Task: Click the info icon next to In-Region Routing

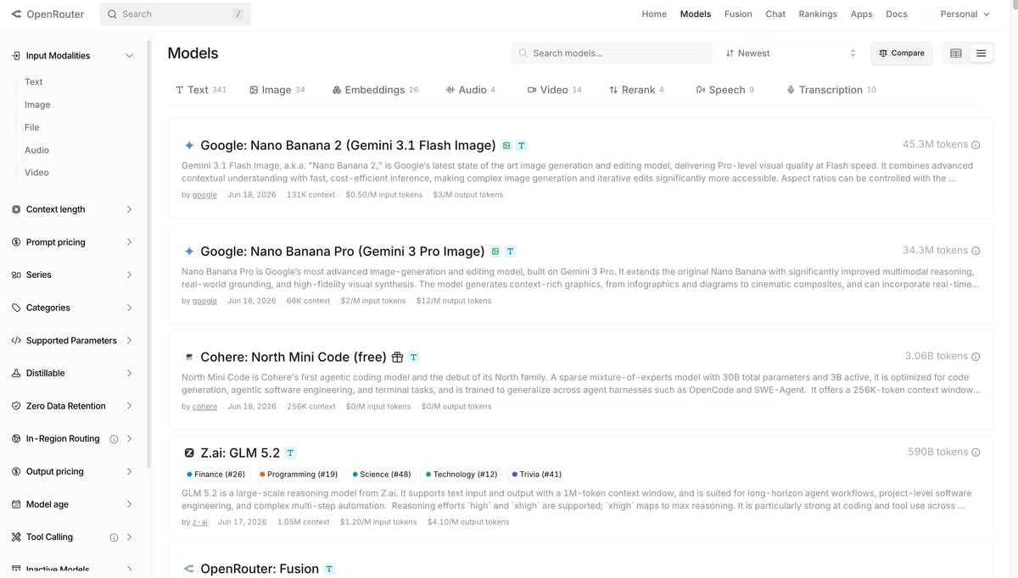Action: (x=114, y=439)
